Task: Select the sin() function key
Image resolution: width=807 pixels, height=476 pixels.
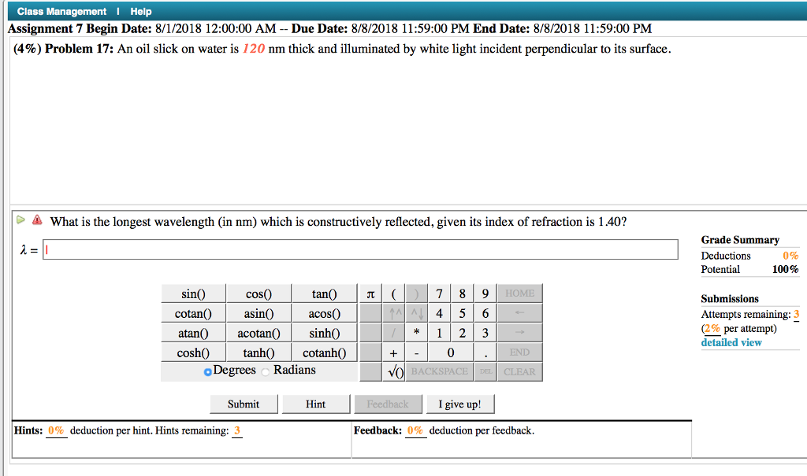Action: (x=193, y=293)
